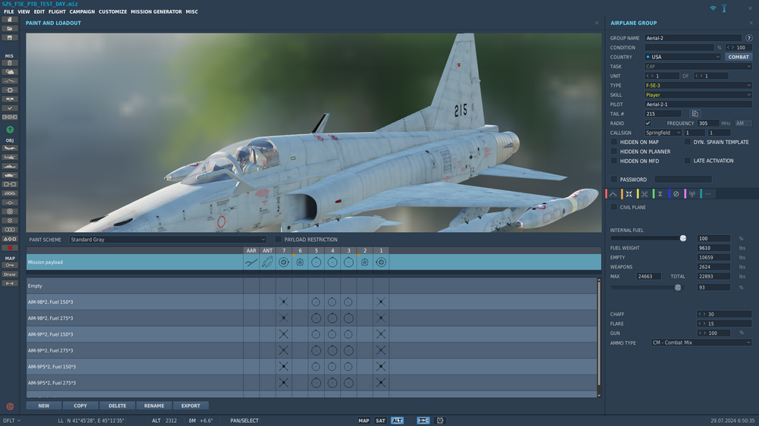Click the red circular icon at sidebar bottom

pos(10,406)
